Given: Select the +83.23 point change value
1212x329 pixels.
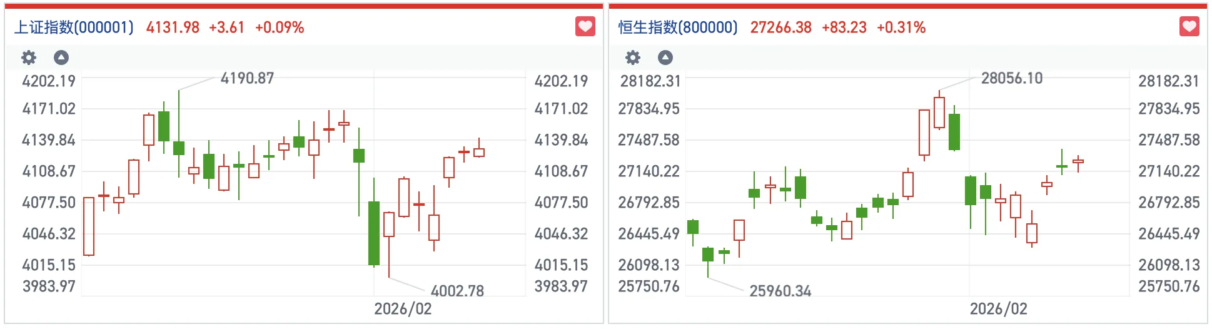Looking at the screenshot, I should pyautogui.click(x=844, y=28).
